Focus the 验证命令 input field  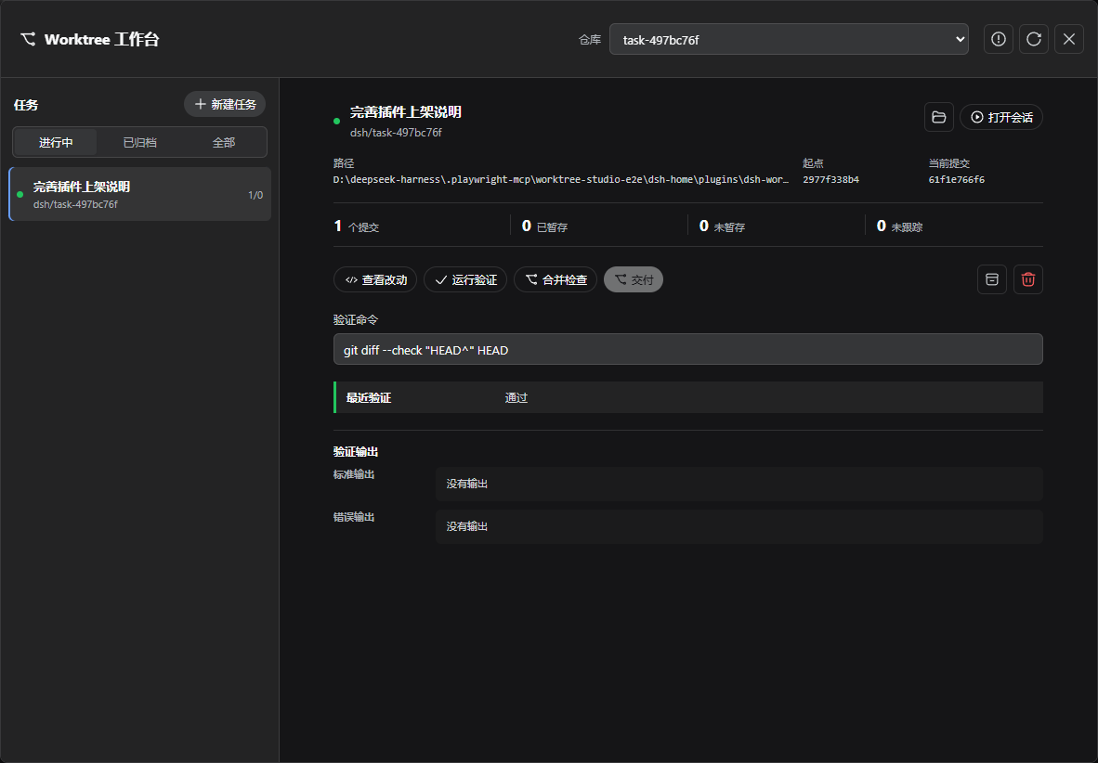coord(688,349)
